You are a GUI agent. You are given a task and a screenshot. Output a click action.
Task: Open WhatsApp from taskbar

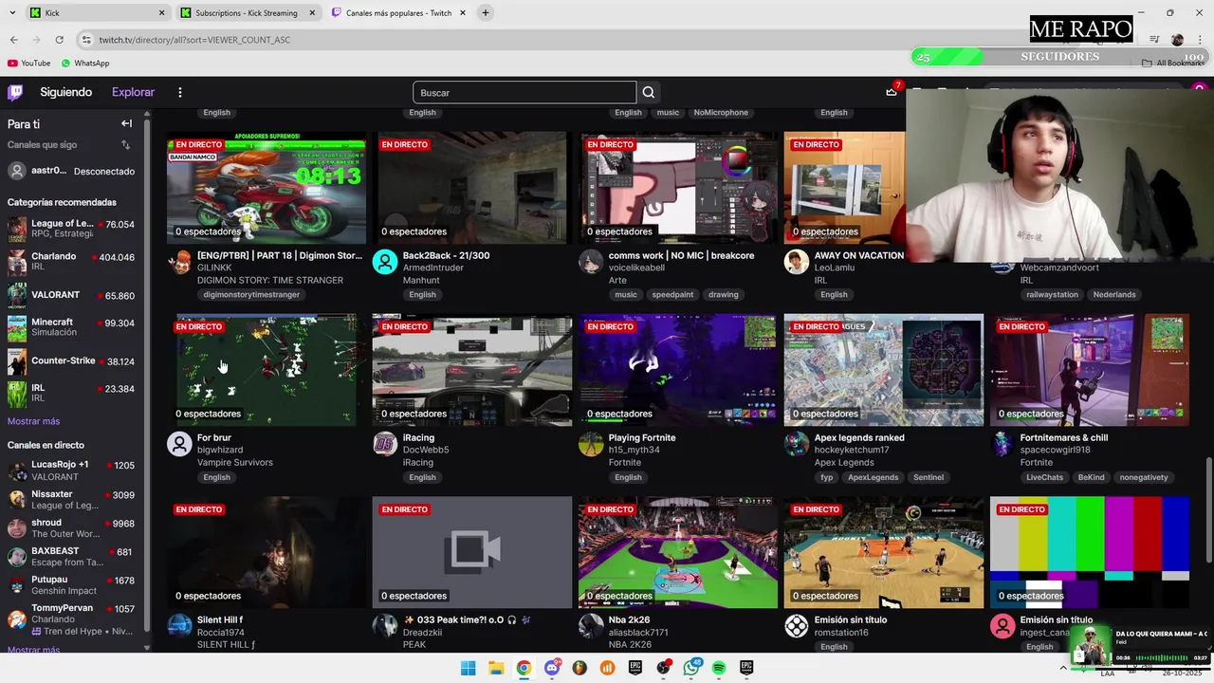691,668
